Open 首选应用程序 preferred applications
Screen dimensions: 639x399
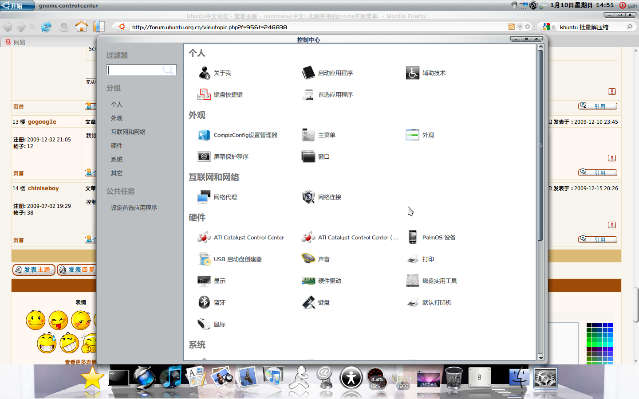[x=327, y=94]
